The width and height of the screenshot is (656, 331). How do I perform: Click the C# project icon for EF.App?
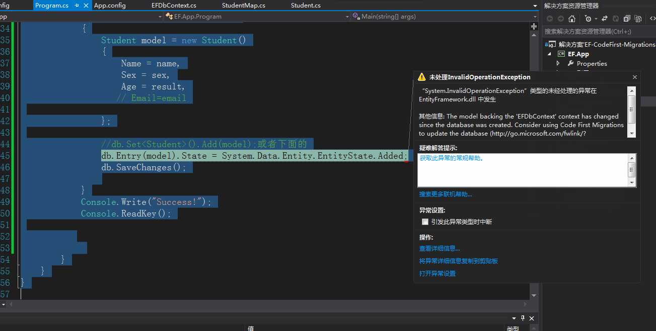click(562, 54)
